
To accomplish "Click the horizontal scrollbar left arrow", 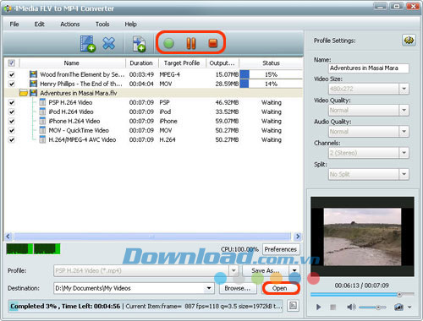I will click(x=8, y=237).
